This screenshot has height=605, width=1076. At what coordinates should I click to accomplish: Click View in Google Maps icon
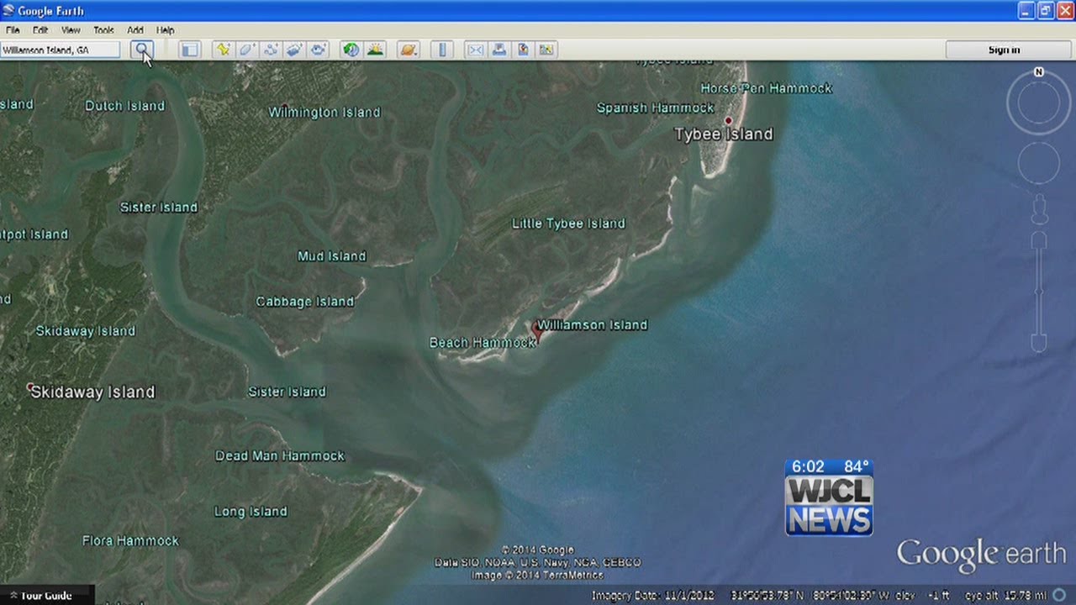pos(547,50)
